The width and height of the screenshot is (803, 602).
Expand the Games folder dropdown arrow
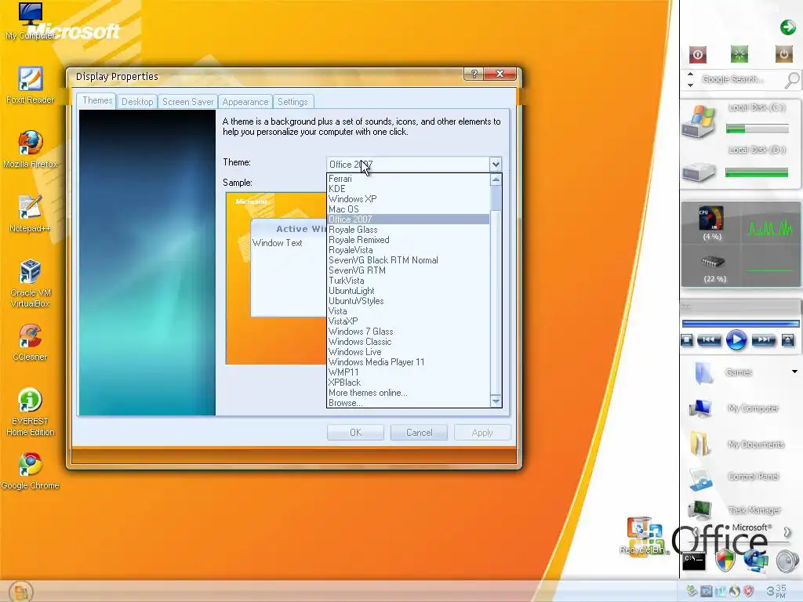(794, 372)
